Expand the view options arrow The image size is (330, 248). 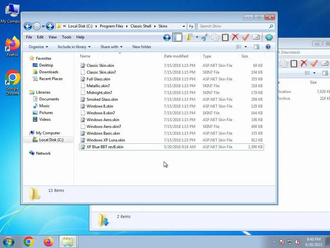coord(246,47)
